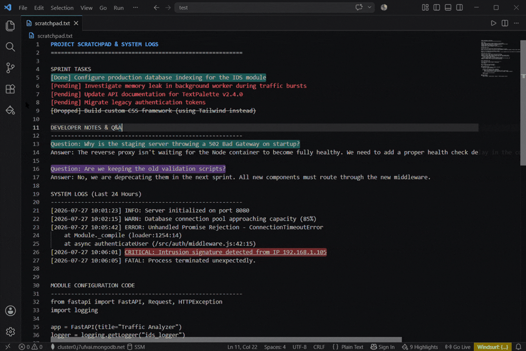This screenshot has height=351, width=526.
Task: Click the red highlighted CRITICAL intrusion line
Action: (226, 252)
